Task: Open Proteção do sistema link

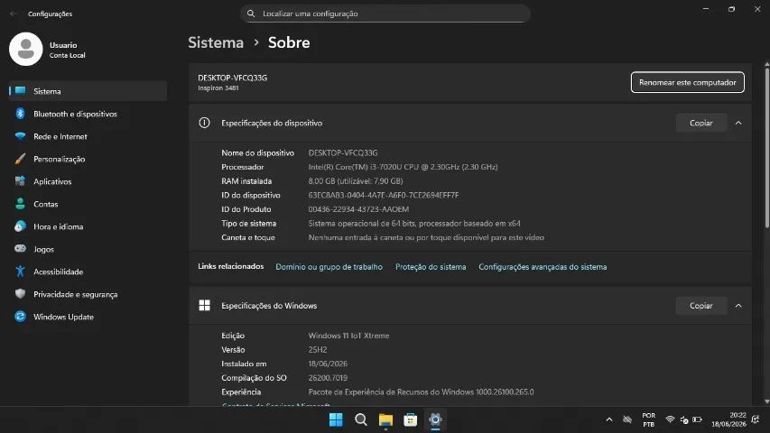Action: click(x=431, y=267)
